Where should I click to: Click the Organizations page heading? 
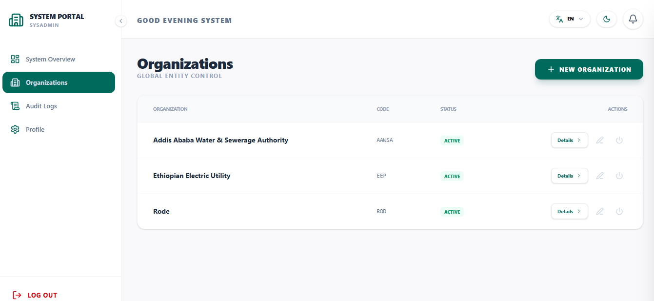pos(185,64)
